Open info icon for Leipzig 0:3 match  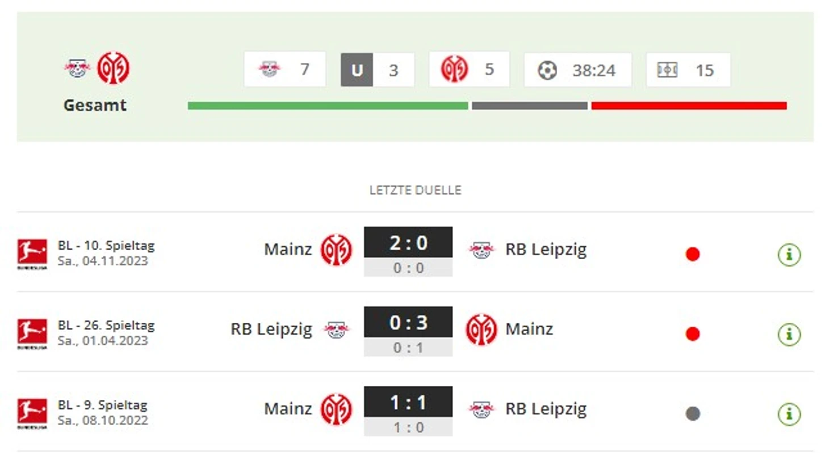point(789,334)
